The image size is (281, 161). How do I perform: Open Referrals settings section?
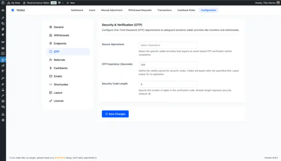pyautogui.click(x=68, y=60)
